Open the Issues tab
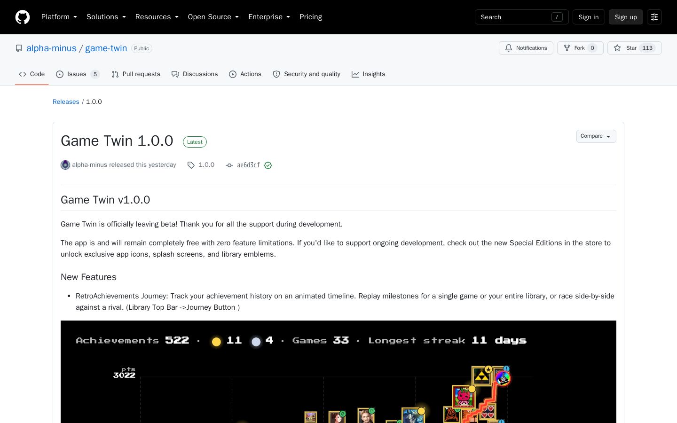 point(78,74)
